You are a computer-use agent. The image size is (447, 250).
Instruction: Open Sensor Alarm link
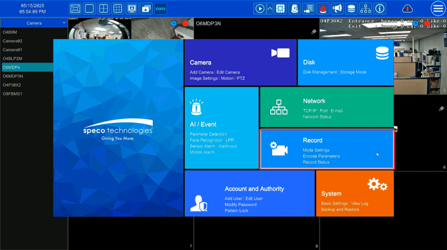coord(202,146)
